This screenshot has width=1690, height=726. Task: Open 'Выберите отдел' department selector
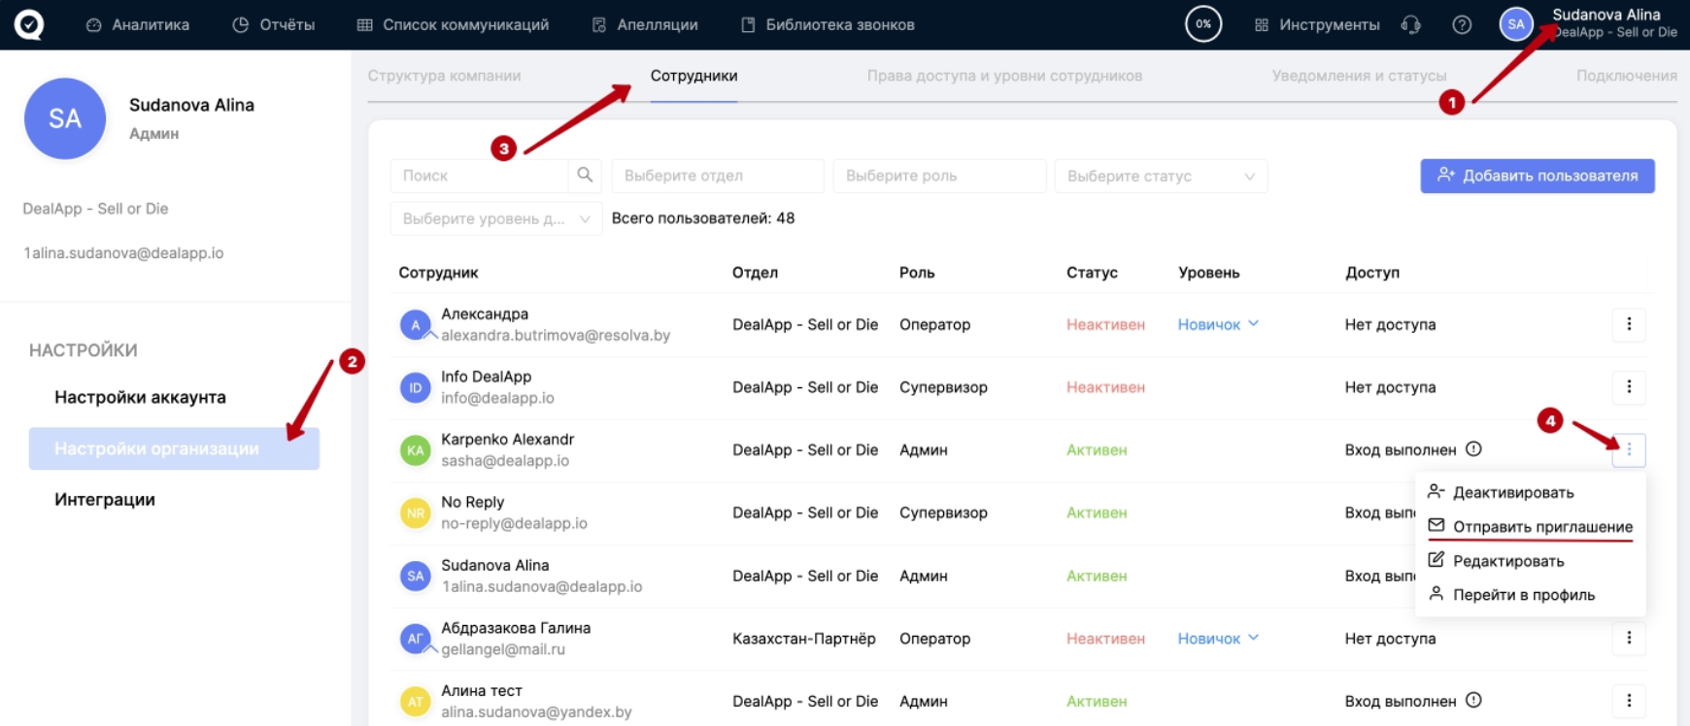coord(718,176)
